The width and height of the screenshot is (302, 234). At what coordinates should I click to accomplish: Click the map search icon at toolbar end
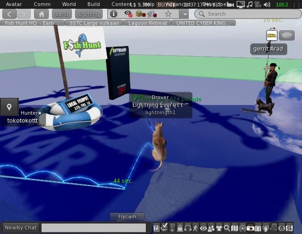pyautogui.click(x=289, y=228)
